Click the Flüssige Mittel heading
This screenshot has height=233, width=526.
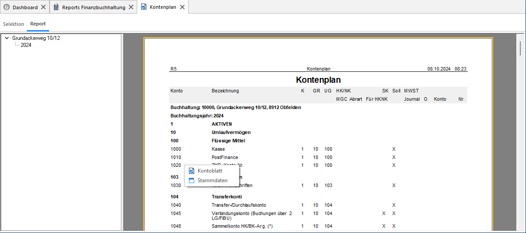point(228,141)
